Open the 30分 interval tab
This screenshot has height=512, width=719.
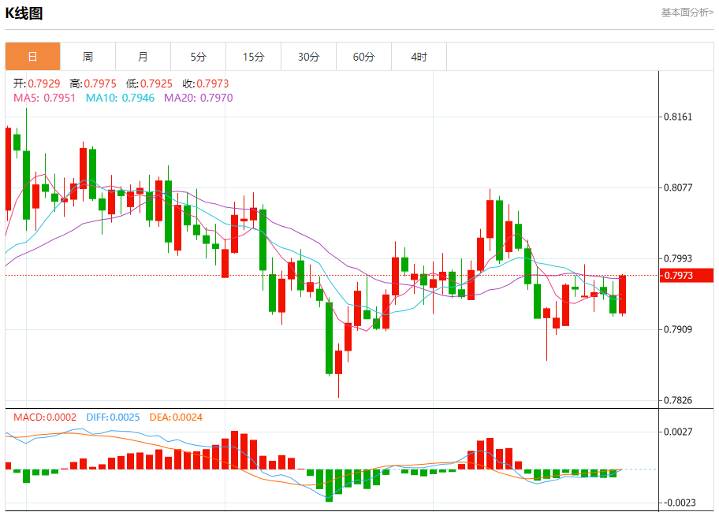click(x=308, y=57)
